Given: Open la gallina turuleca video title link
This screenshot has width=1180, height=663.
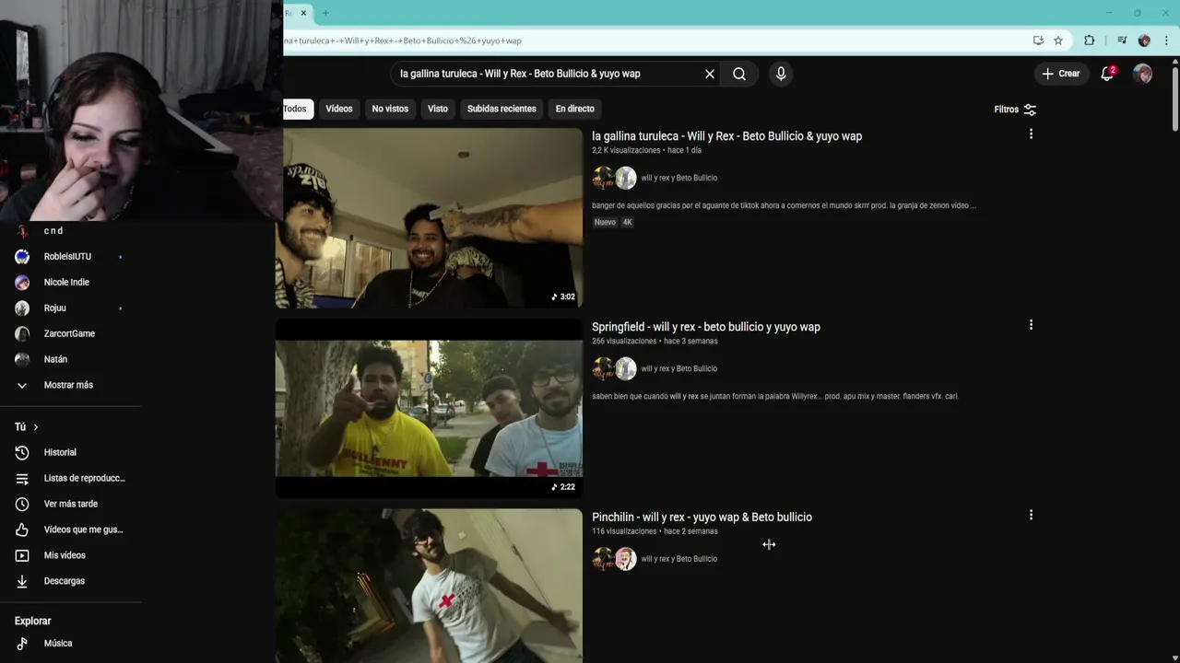Looking at the screenshot, I should pos(726,136).
